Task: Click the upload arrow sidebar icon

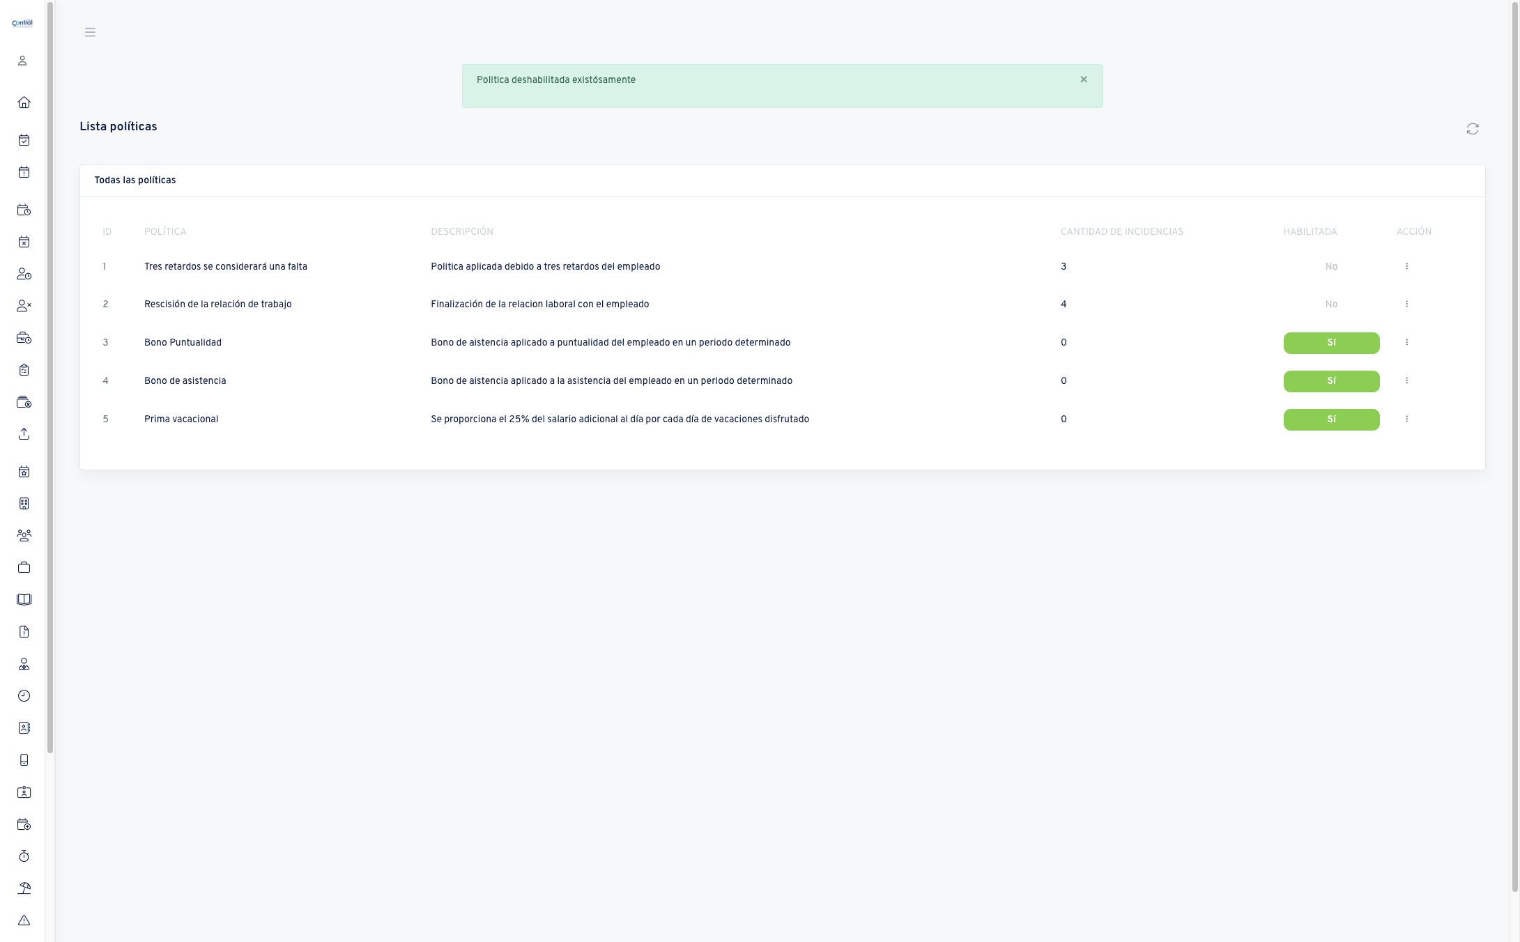Action: [24, 434]
